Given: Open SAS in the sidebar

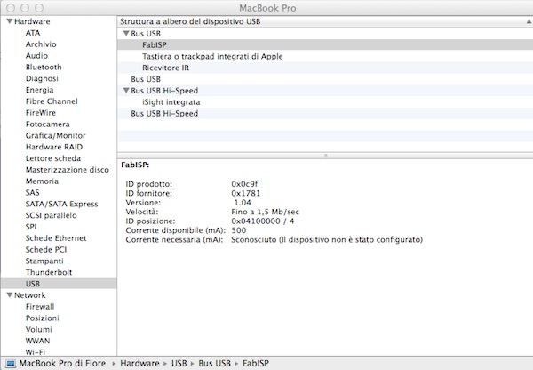Looking at the screenshot, I should pos(32,192).
